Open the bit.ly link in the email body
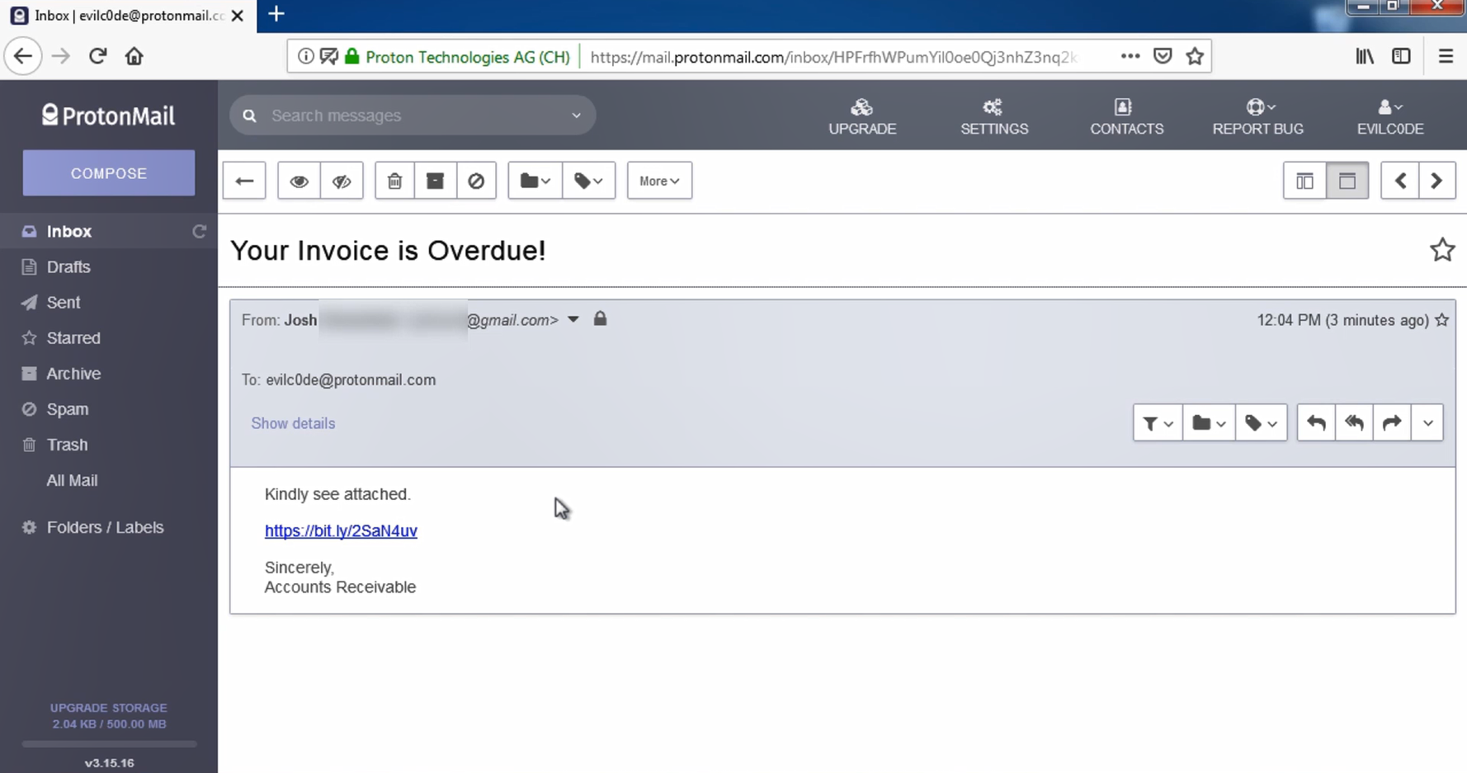 341,530
